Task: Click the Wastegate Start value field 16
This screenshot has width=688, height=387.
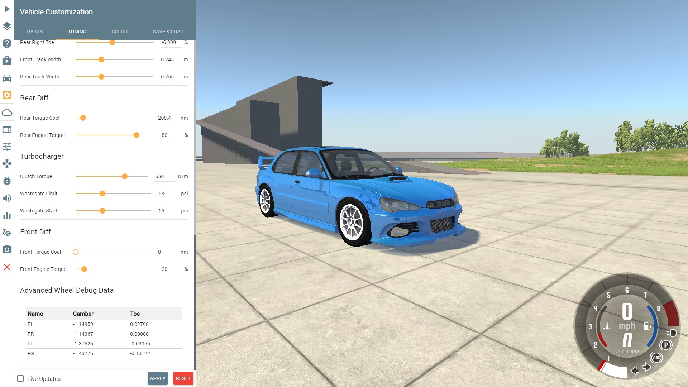Action: click(x=168, y=211)
